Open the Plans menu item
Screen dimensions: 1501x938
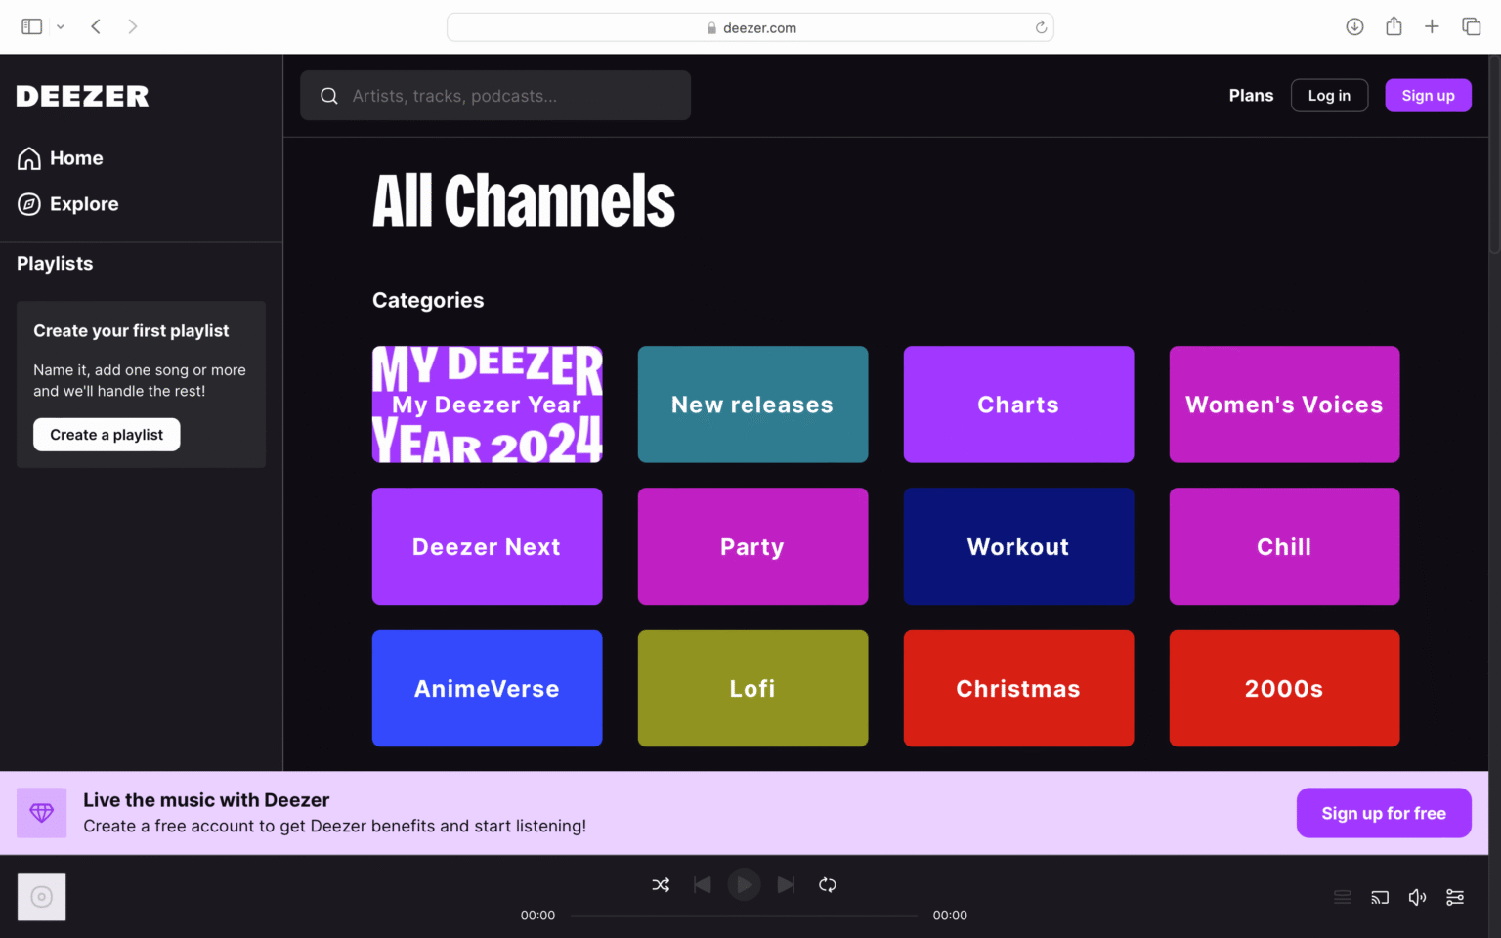click(x=1251, y=95)
